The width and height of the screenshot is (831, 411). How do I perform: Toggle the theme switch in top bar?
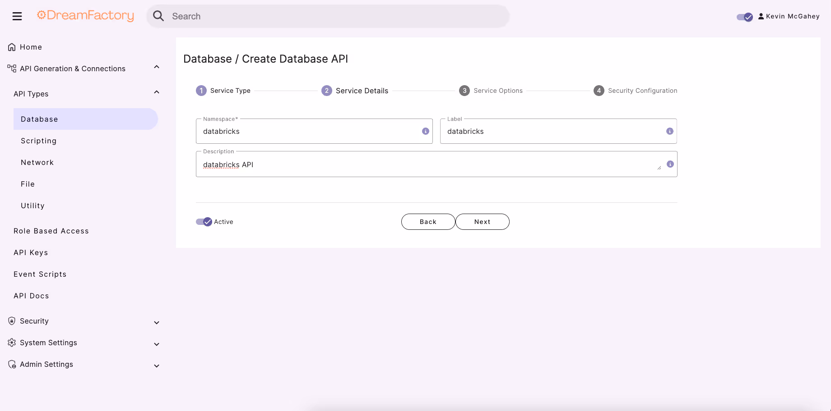pos(745,17)
